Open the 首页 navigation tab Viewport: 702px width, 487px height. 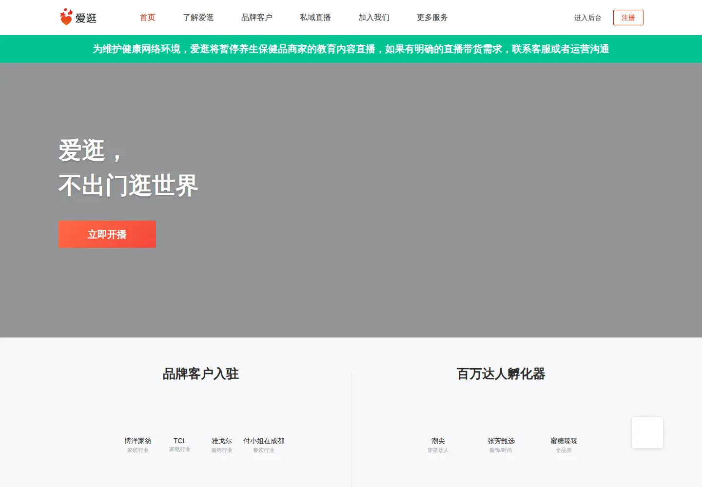tap(147, 18)
